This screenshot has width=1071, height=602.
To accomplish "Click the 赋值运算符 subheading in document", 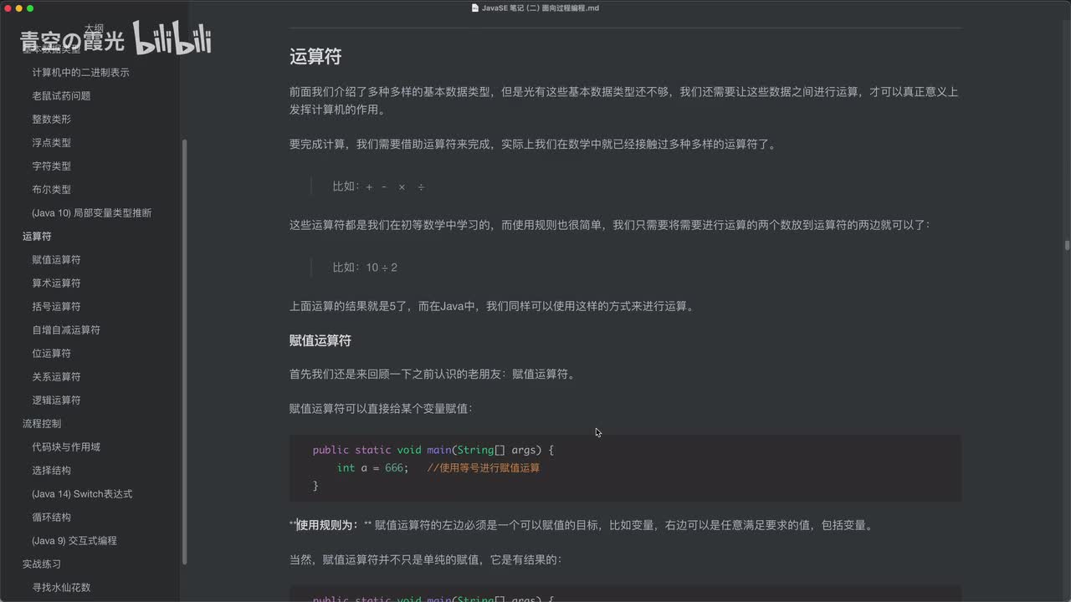I will (x=320, y=340).
